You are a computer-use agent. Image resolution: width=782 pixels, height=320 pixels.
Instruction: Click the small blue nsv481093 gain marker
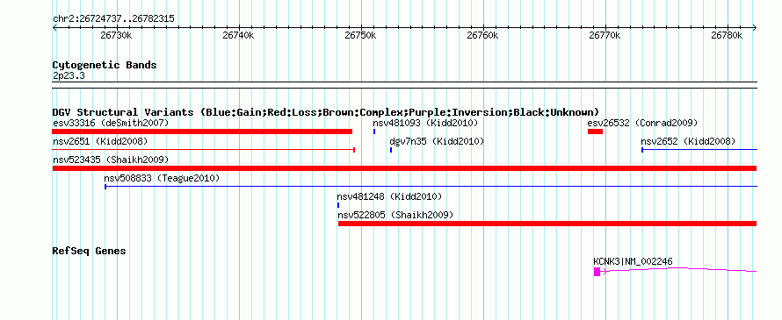(374, 132)
